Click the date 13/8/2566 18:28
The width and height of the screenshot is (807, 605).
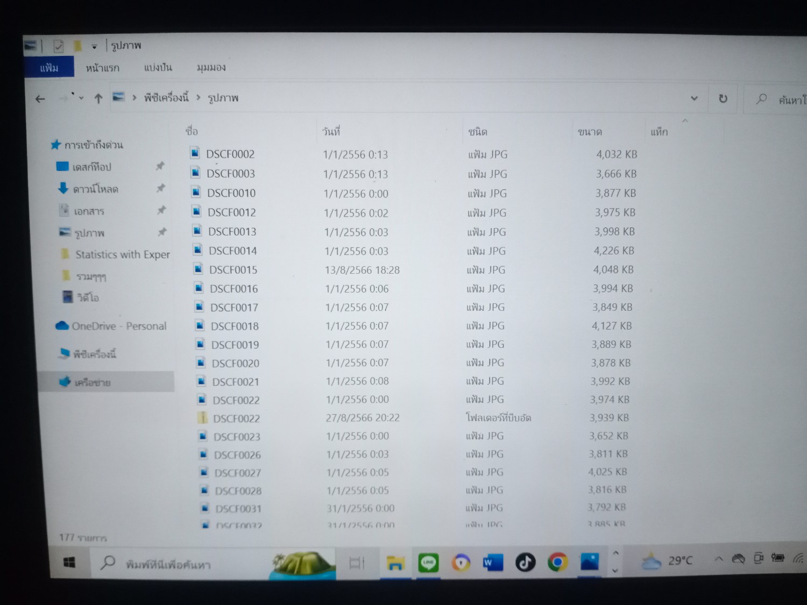(362, 270)
